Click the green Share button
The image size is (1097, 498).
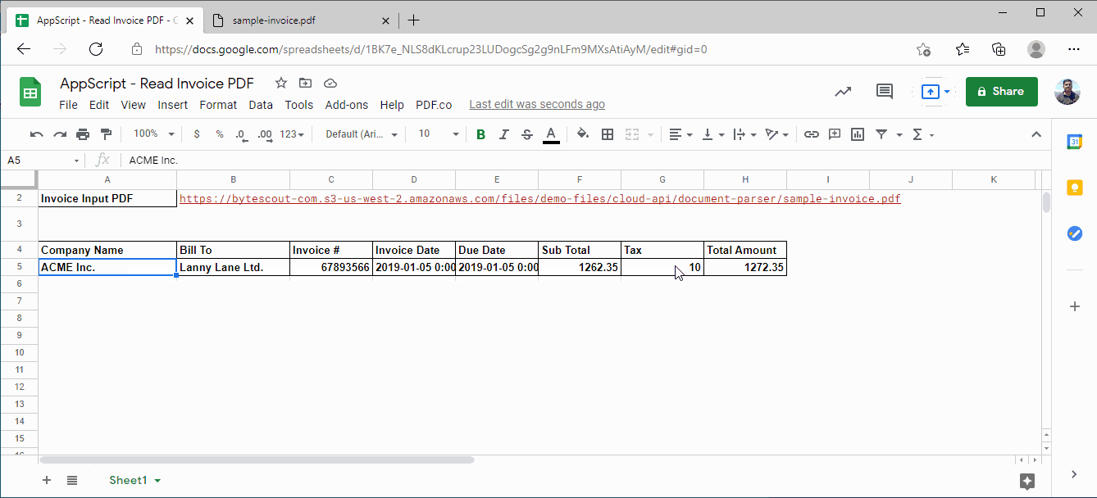[x=1001, y=92]
